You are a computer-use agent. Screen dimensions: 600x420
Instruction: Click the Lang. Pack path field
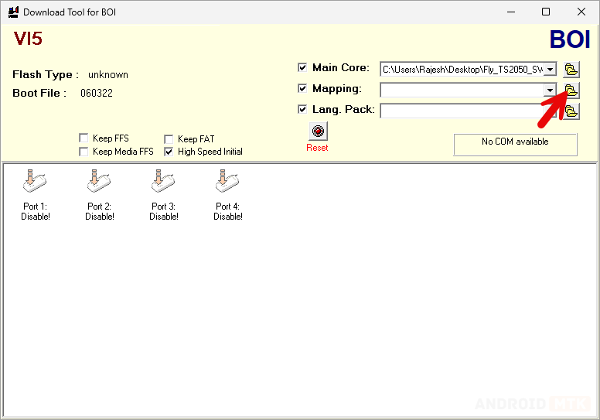pos(468,111)
